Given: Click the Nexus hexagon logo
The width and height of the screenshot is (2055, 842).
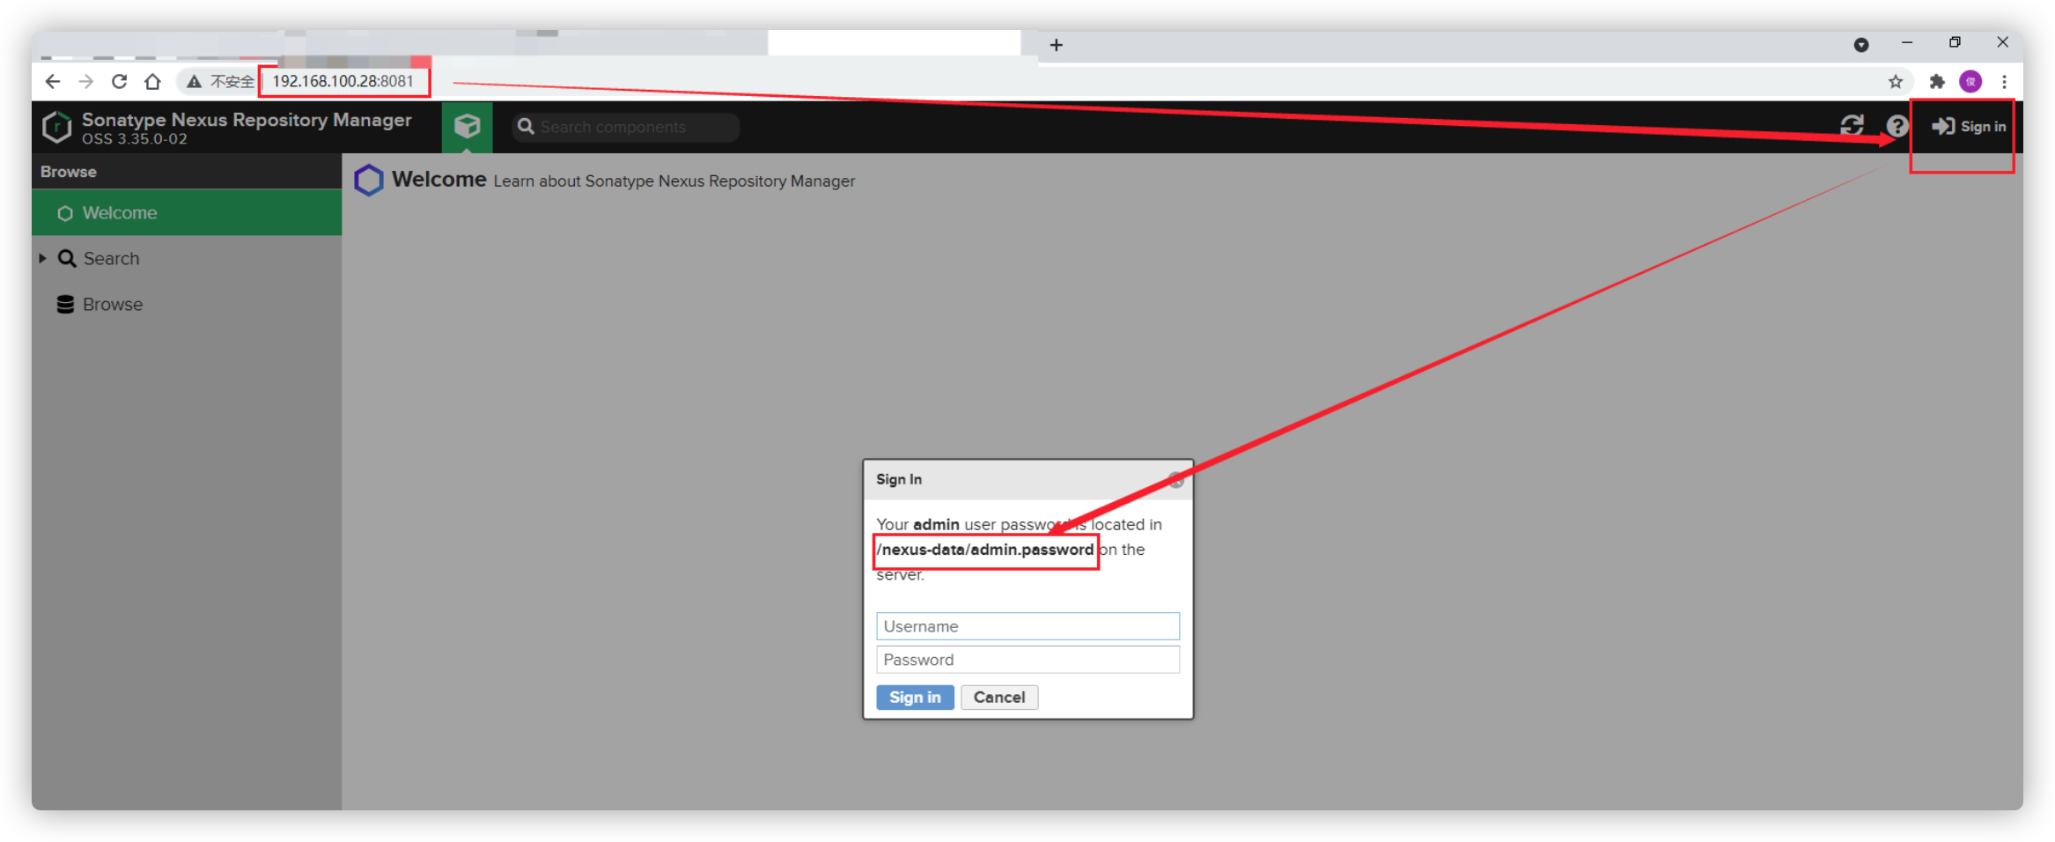Looking at the screenshot, I should coord(57,127).
